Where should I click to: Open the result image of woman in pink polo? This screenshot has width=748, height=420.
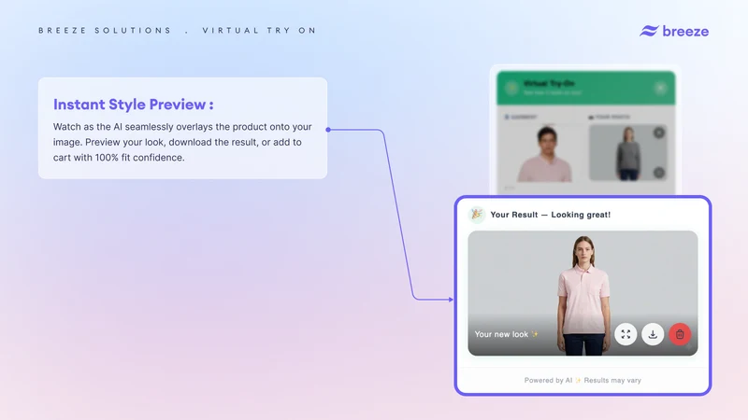point(583,293)
